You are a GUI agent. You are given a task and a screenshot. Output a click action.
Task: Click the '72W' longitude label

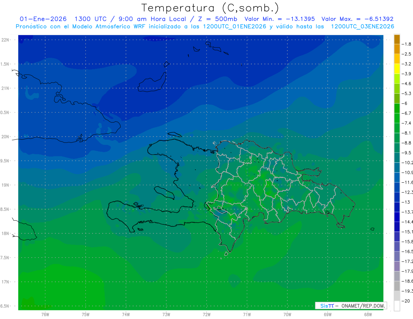(207, 315)
